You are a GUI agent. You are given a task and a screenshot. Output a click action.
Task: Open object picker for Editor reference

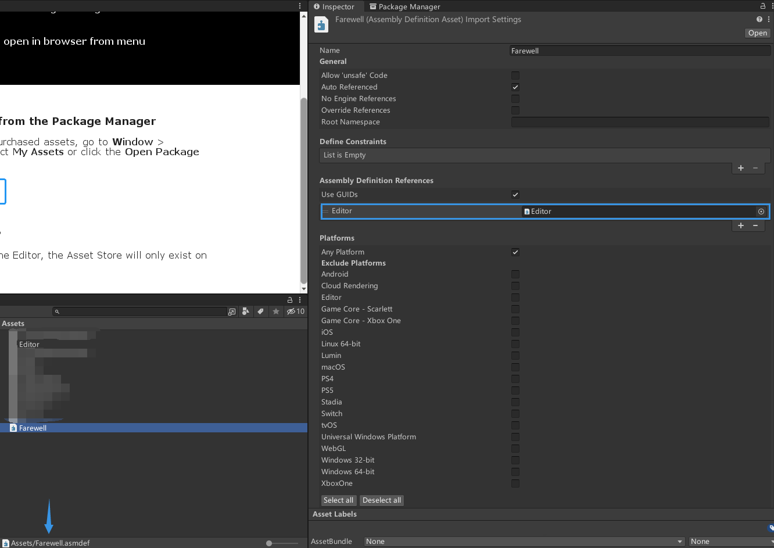(761, 212)
